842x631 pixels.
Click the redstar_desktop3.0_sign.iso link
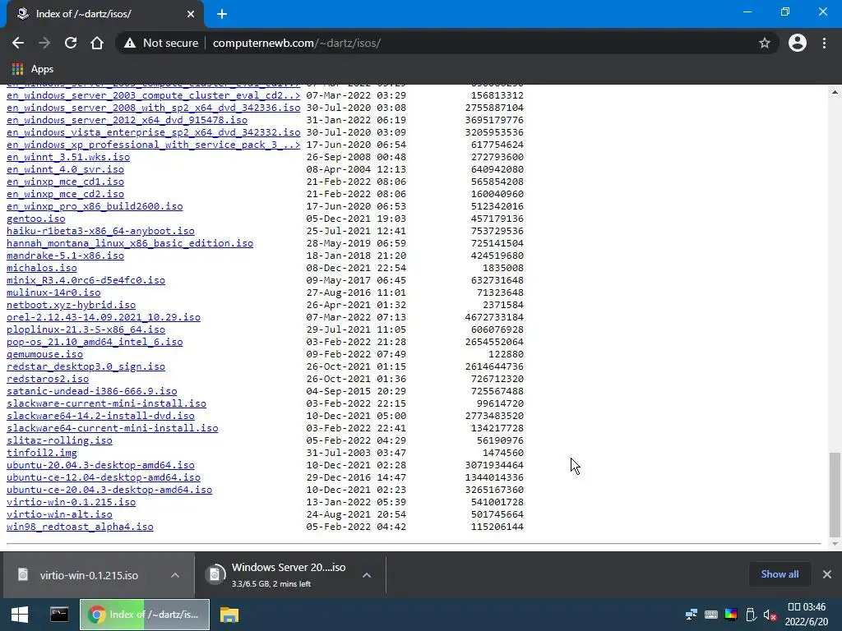[86, 366]
